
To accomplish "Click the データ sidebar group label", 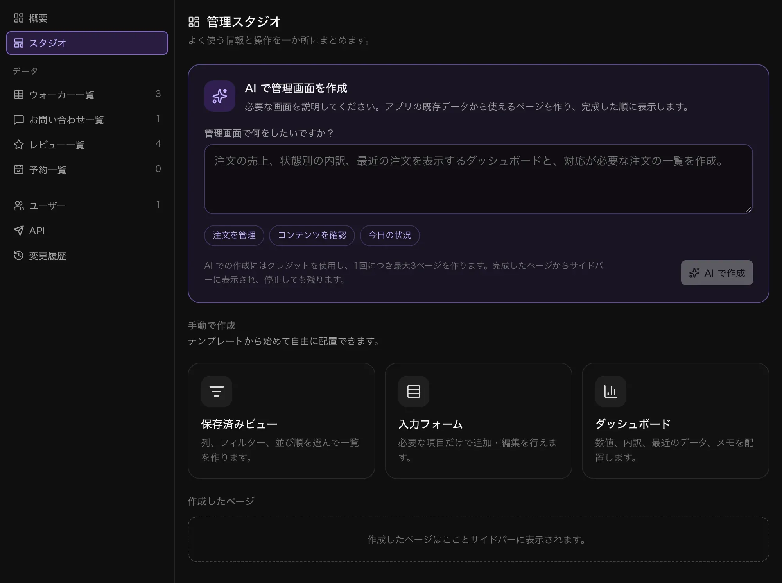I will coord(25,71).
